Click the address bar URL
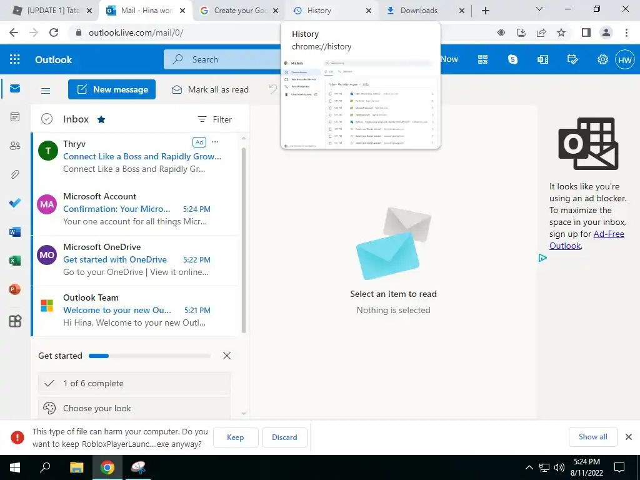Viewport: 640px width, 480px height. (x=136, y=32)
